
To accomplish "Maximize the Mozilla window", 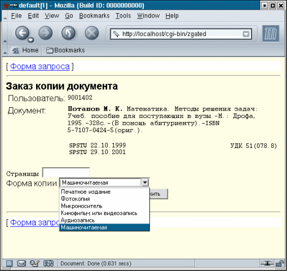I will pos(272,6).
